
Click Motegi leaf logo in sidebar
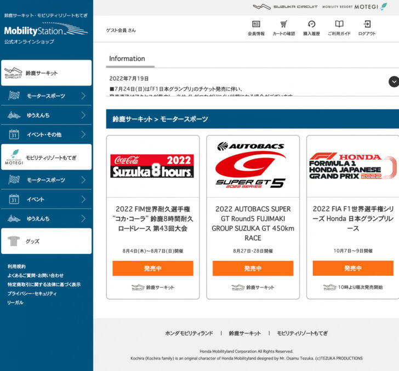click(x=14, y=157)
